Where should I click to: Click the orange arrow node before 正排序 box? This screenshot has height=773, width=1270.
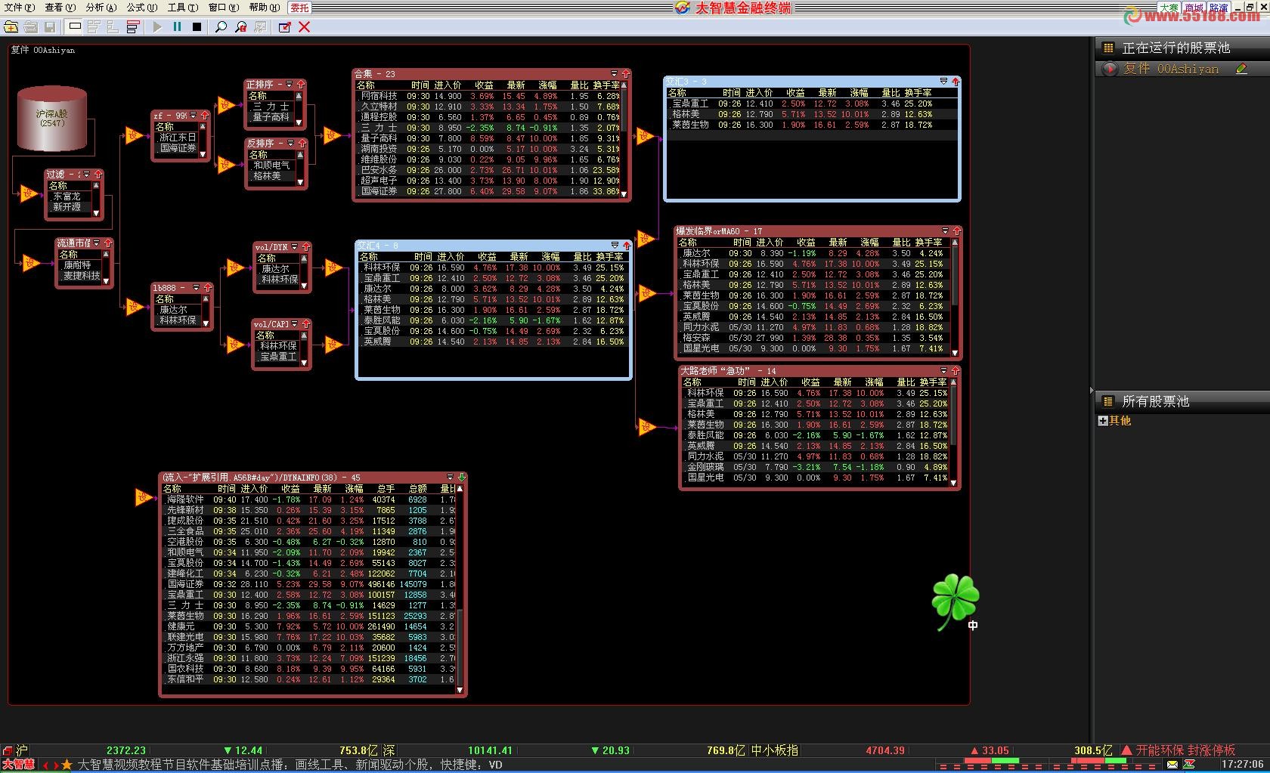(226, 105)
